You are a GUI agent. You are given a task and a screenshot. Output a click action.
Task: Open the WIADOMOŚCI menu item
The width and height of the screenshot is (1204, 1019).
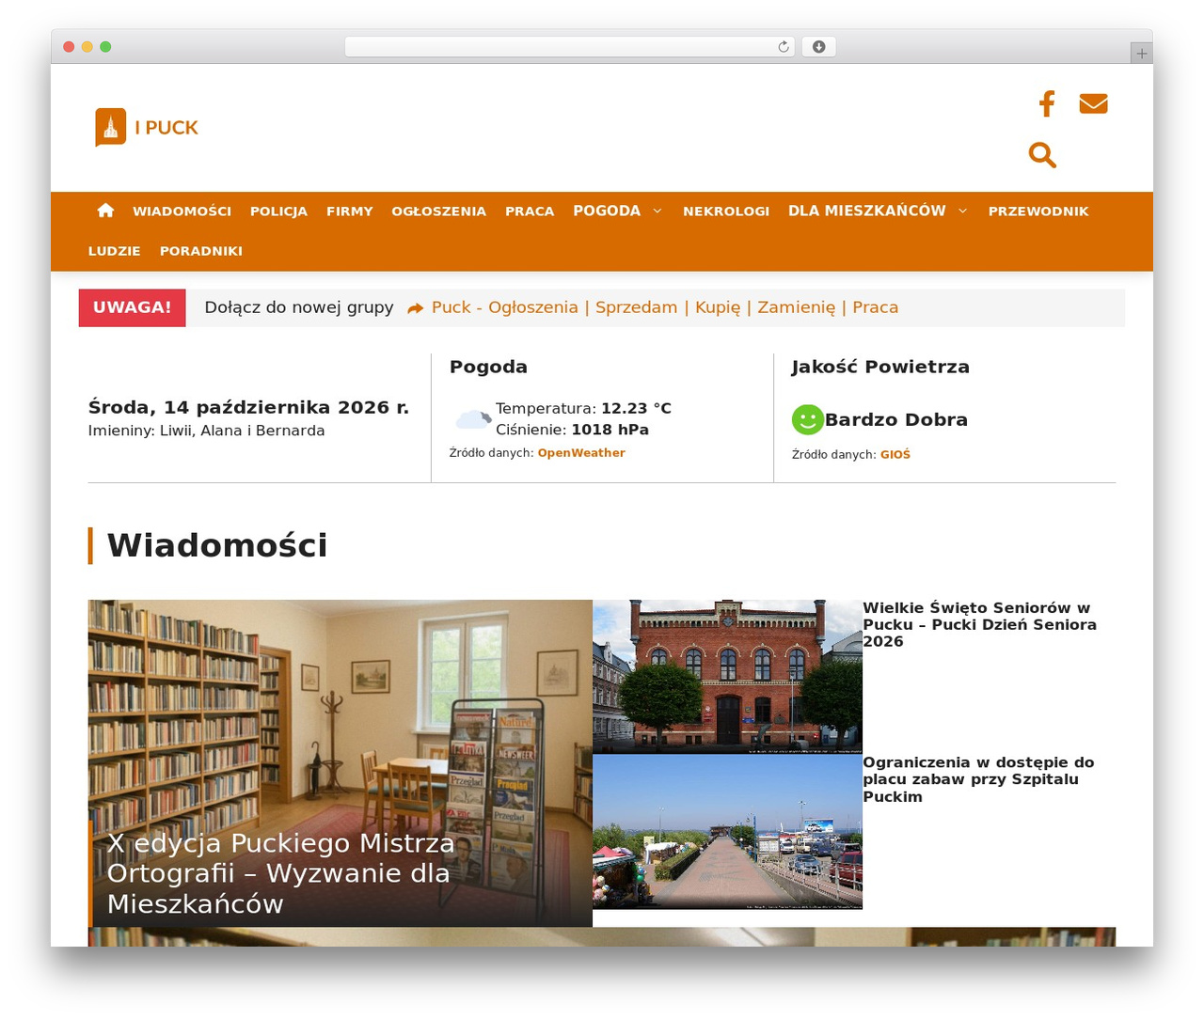pos(182,212)
